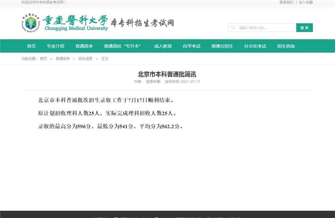Image resolution: width=335 pixels, height=218 pixels.
Task: Click the Chongqing Medical University logo emblem
Action: (31, 23)
